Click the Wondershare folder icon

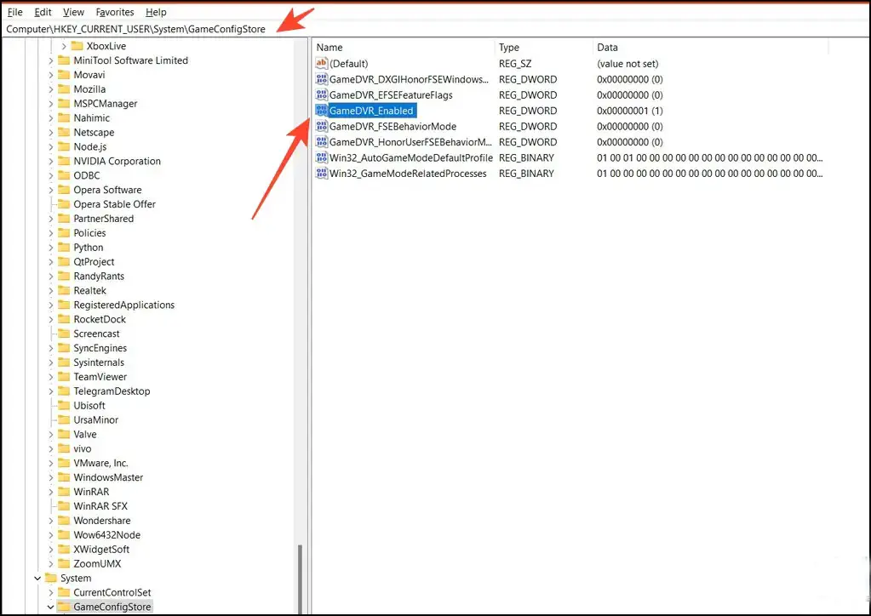pyautogui.click(x=65, y=520)
